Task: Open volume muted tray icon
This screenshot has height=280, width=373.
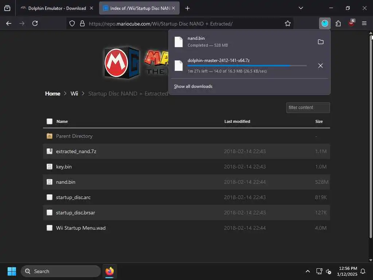Action: tap(329, 271)
